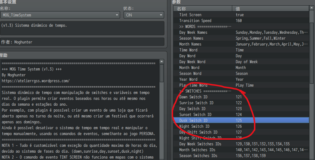Select the Sunrise Switch ID parameter
This screenshot has height=160, width=315.
tap(241, 103)
